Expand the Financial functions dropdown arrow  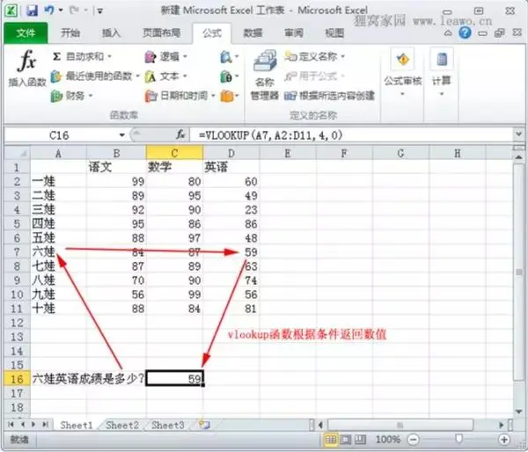click(91, 96)
